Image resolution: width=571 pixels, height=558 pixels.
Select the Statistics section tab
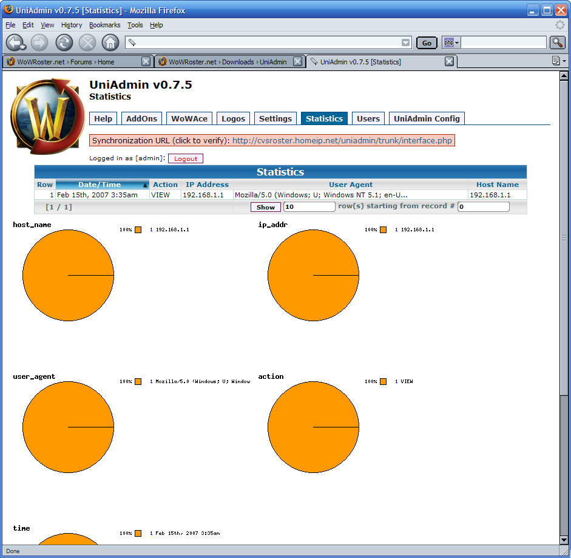coord(324,118)
